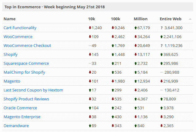Select the value 1,980 in Magento row
The image size is (196, 132).
click(120, 81)
